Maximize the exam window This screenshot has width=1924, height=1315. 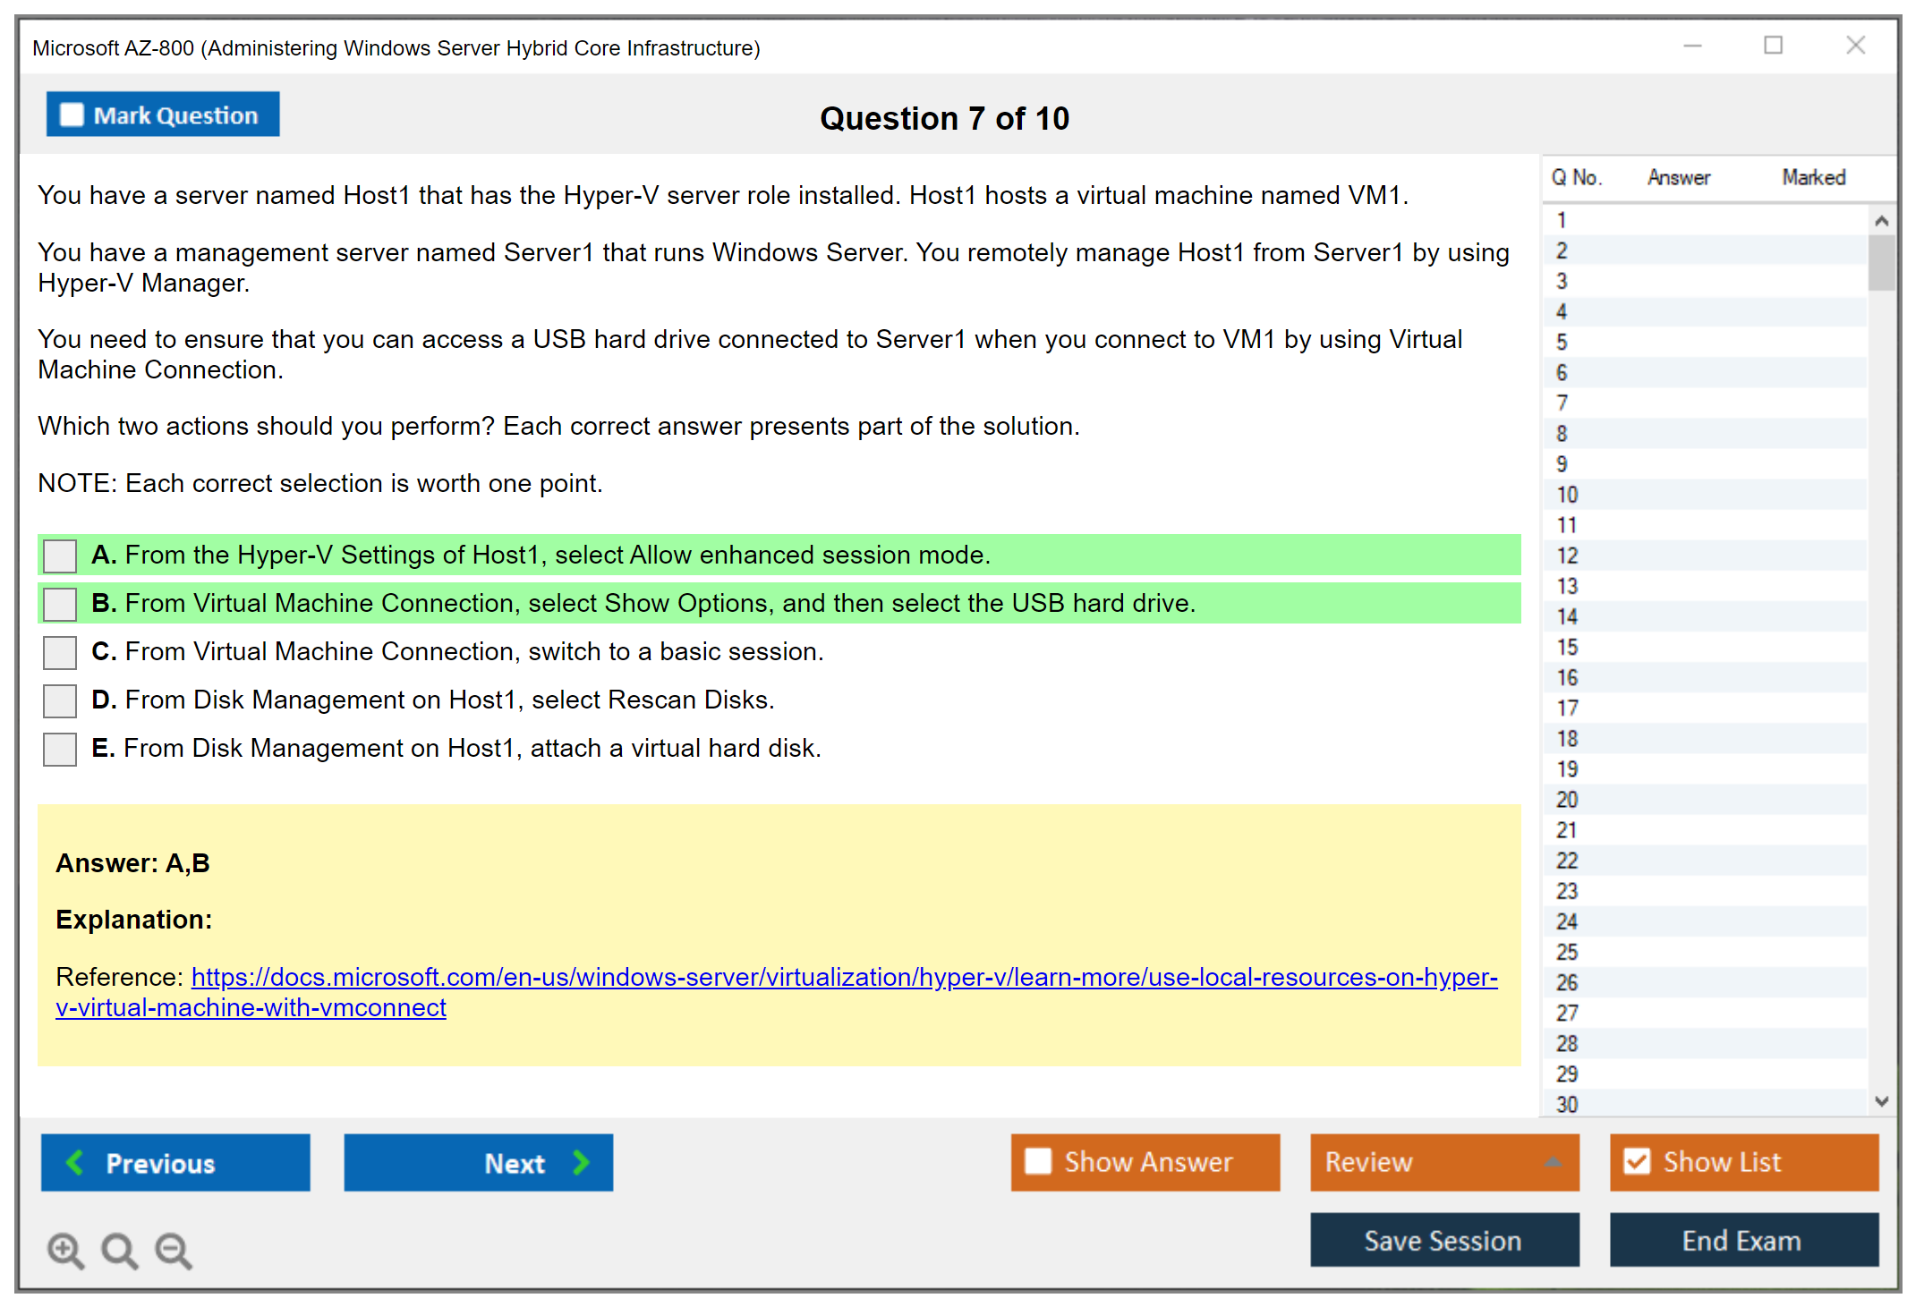point(1773,46)
